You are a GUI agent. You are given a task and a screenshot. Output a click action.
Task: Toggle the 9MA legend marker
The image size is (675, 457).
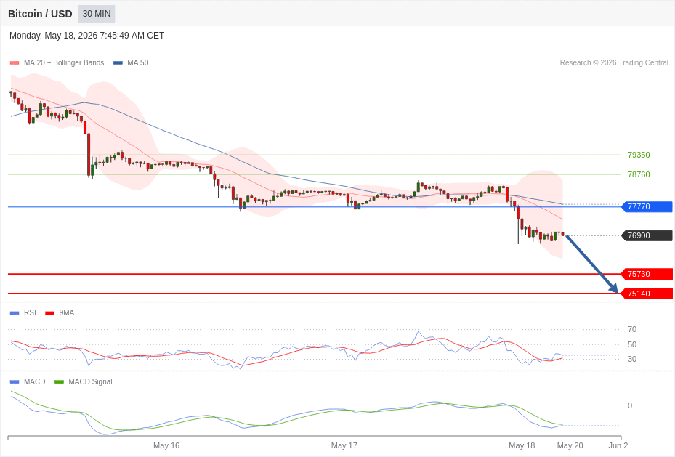[50, 313]
